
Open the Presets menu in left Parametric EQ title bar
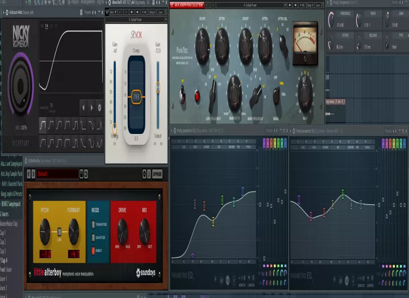tap(269, 131)
